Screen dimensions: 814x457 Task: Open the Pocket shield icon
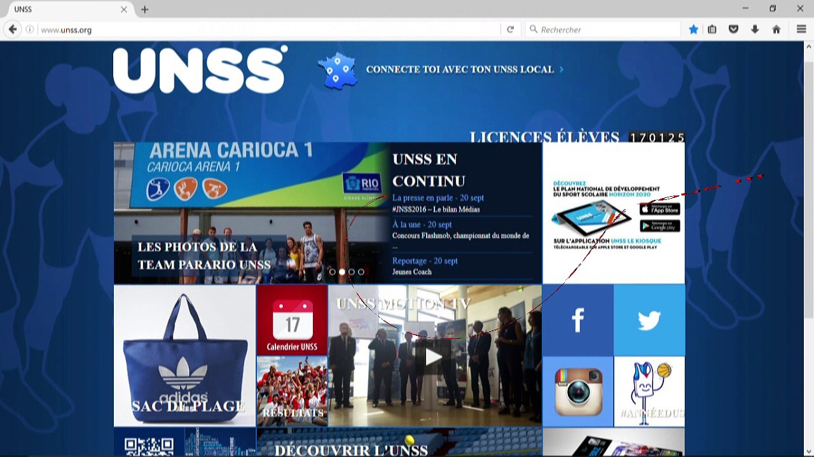click(733, 29)
